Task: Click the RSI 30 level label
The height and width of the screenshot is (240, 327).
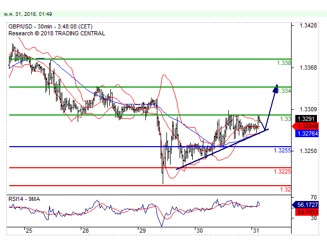Action: (314, 218)
